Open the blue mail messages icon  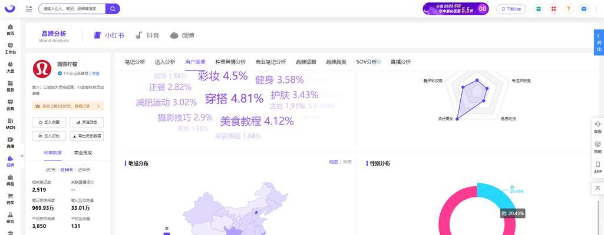click(584, 9)
